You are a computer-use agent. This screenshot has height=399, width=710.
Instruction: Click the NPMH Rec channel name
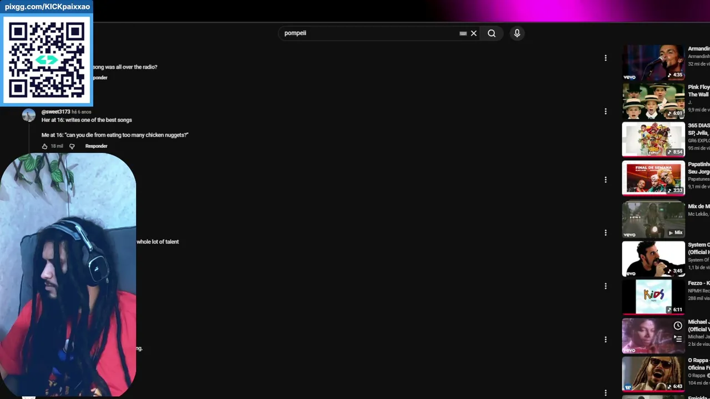[x=699, y=291]
